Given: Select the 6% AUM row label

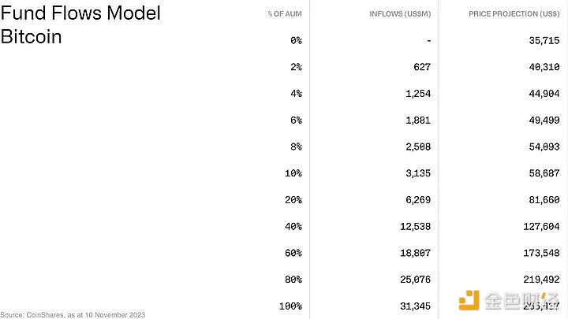Looking at the screenshot, I should pos(294,120).
